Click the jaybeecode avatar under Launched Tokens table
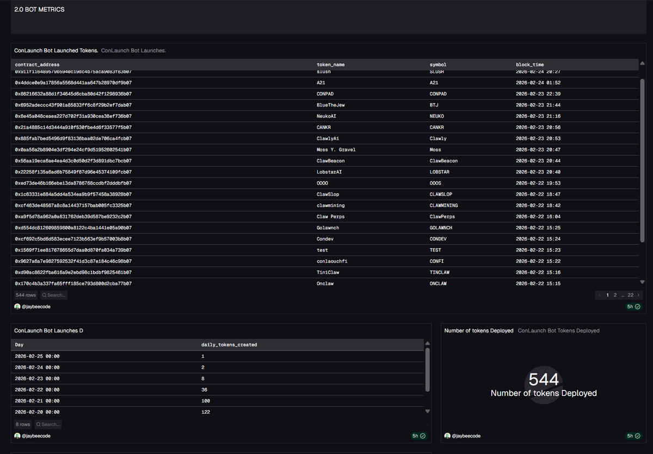The width and height of the screenshot is (653, 454). pyautogui.click(x=17, y=307)
